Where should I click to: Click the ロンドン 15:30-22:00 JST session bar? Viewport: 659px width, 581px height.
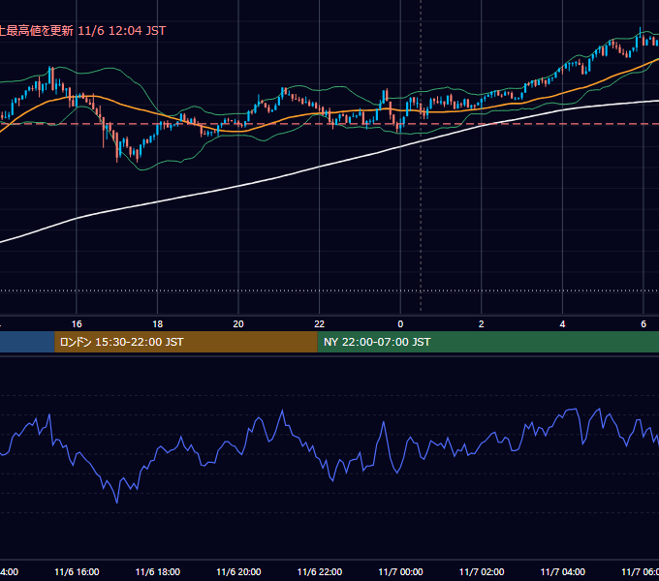pyautogui.click(x=186, y=342)
